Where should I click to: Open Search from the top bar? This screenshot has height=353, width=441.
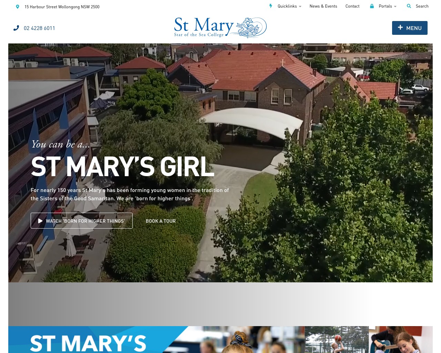422,6
